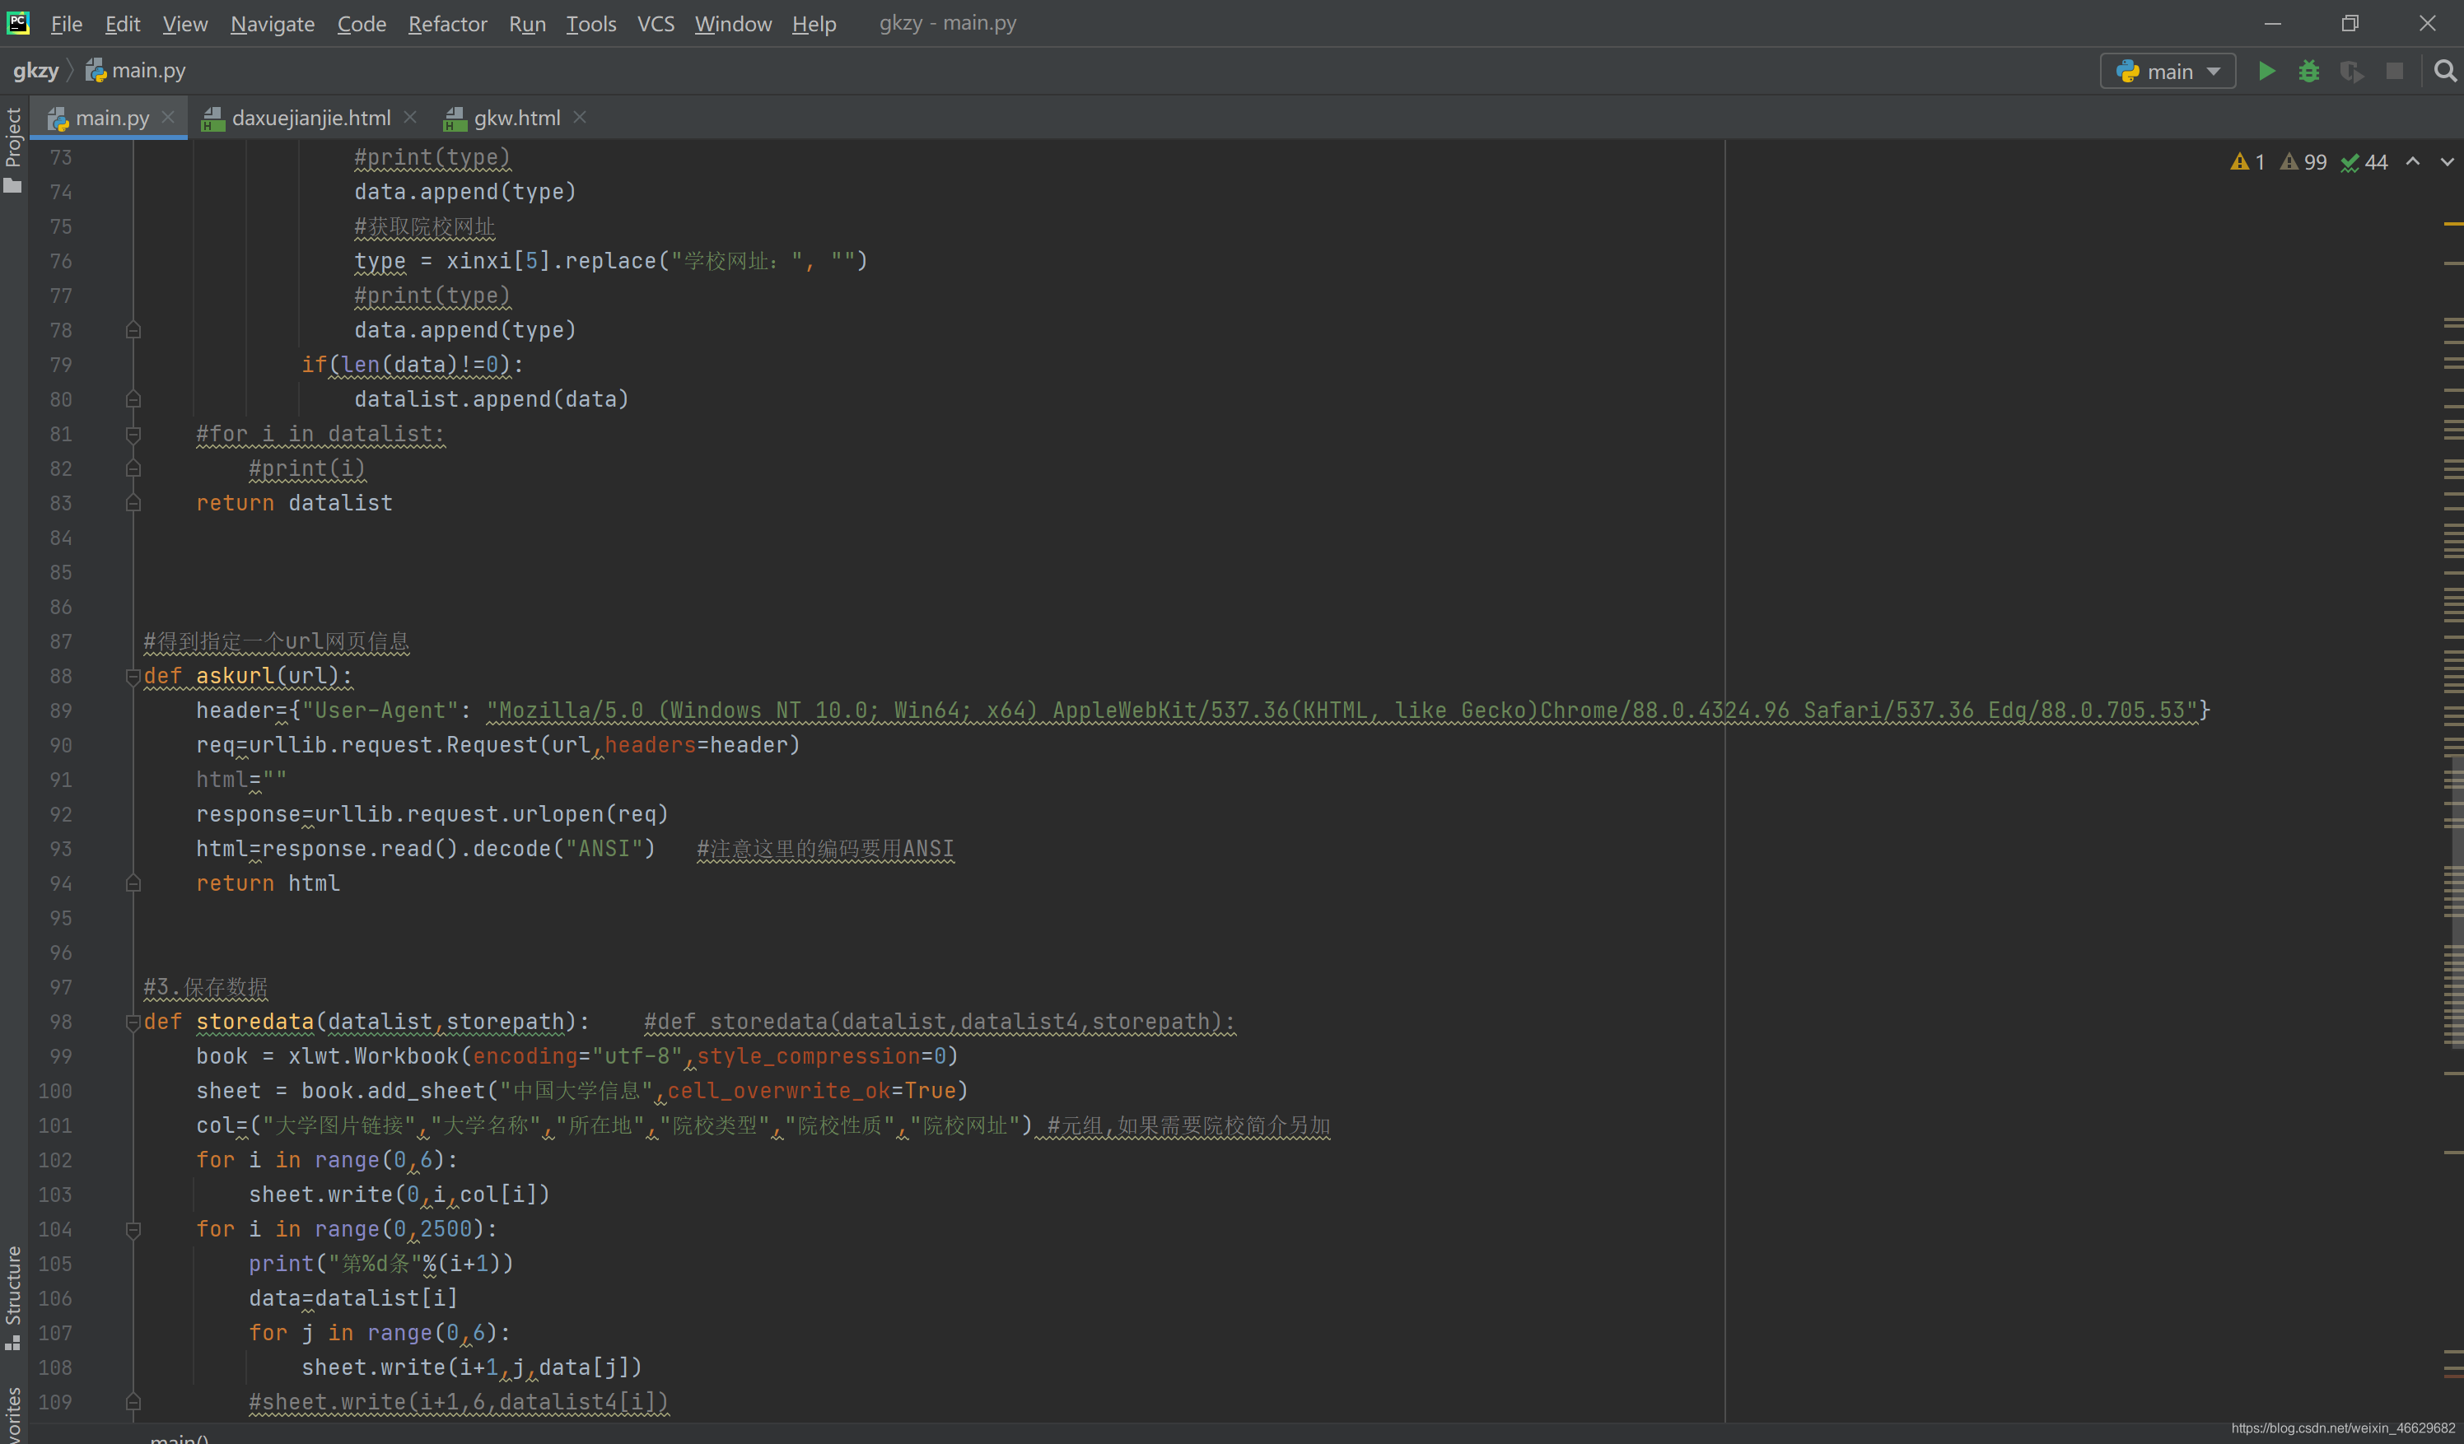Viewport: 2464px width, 1444px height.
Task: Run with coverage icon
Action: click(2351, 72)
